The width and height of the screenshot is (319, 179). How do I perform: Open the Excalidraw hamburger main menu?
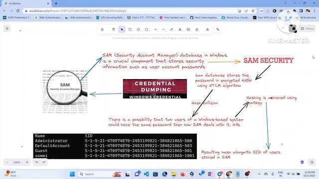pos(7,29)
